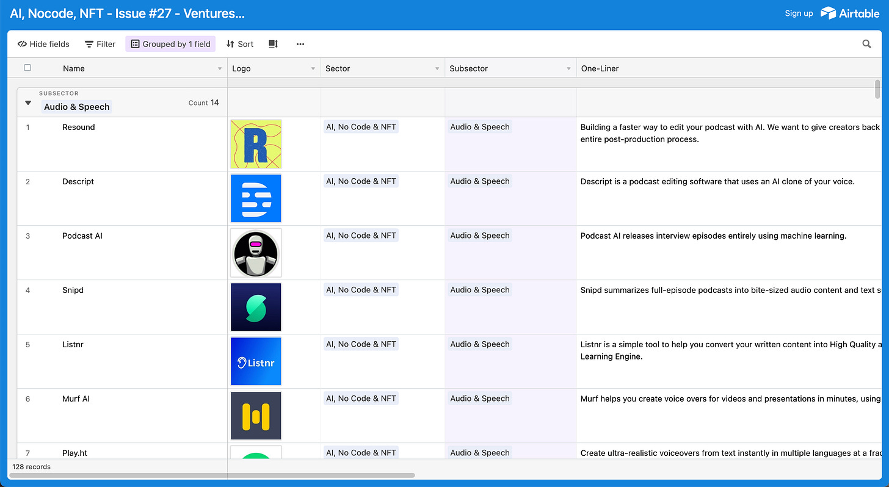Click the Count 14 group summary

tap(203, 103)
